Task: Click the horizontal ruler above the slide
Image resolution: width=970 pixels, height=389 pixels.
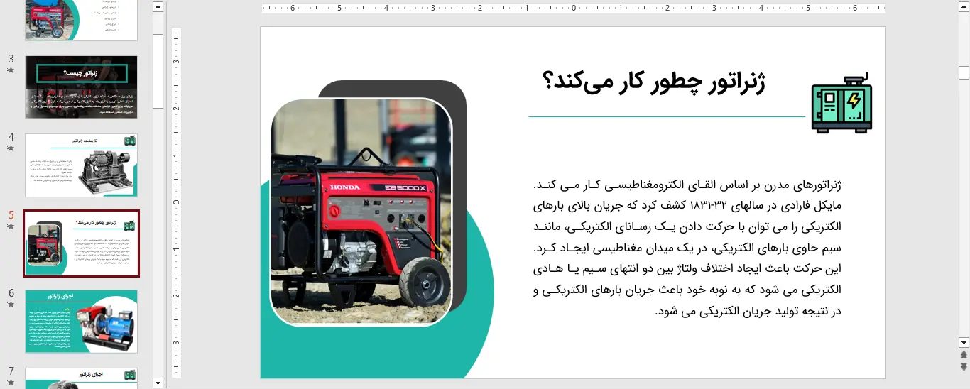Action: 574,9
